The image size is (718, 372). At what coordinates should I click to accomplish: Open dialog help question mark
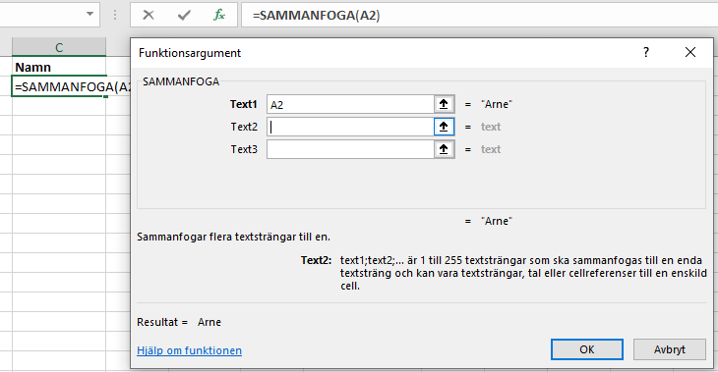pyautogui.click(x=646, y=52)
